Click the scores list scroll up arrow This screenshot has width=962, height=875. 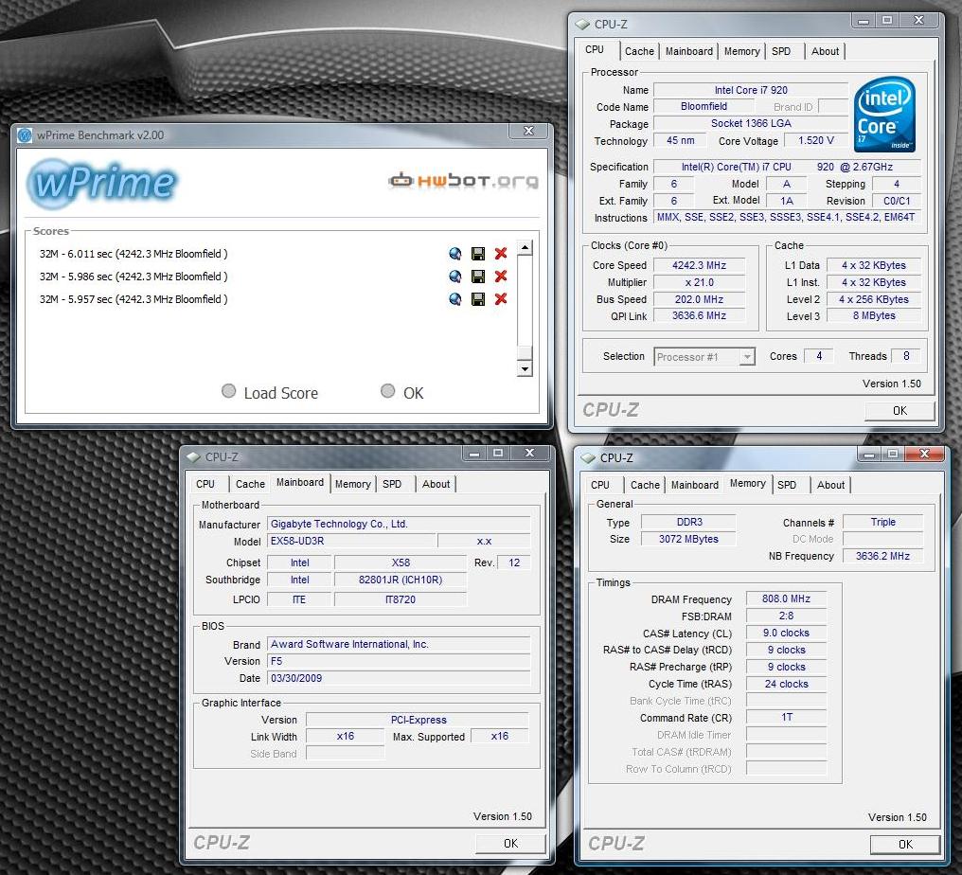tap(525, 248)
